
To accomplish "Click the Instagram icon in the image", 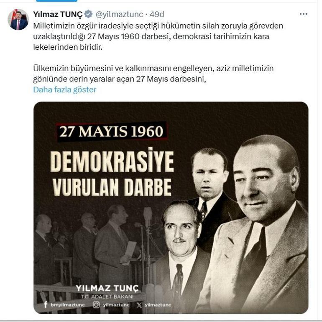I will tap(96, 304).
